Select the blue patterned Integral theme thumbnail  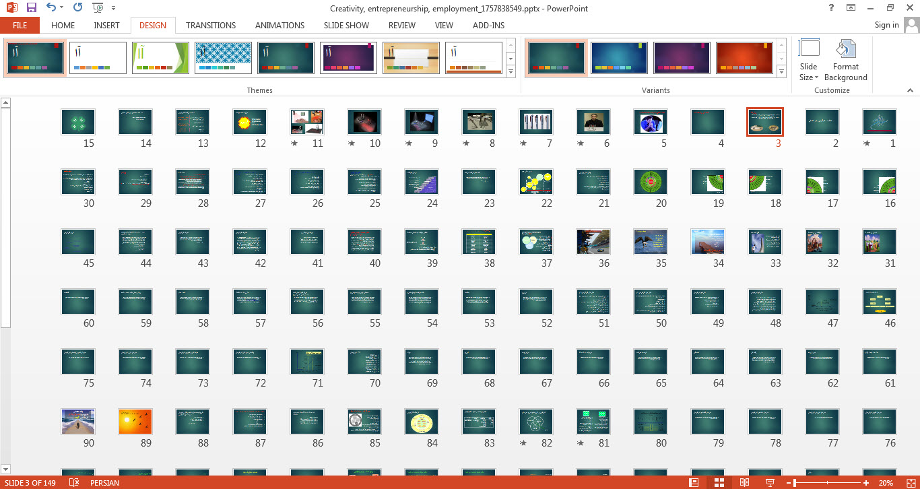pos(223,58)
